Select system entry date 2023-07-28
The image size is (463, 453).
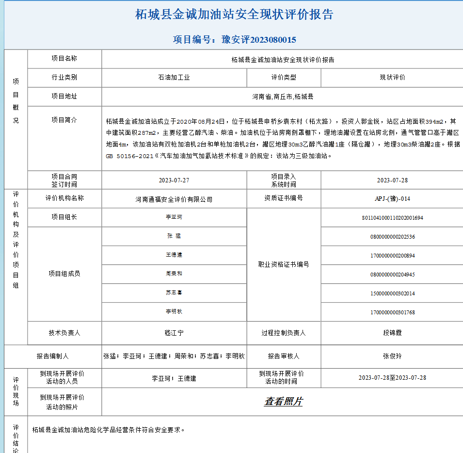click(x=392, y=180)
